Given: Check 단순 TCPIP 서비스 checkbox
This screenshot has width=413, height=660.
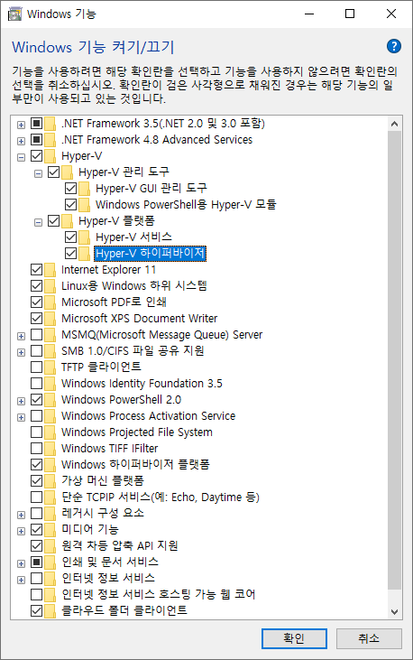Looking at the screenshot, I should click(37, 497).
